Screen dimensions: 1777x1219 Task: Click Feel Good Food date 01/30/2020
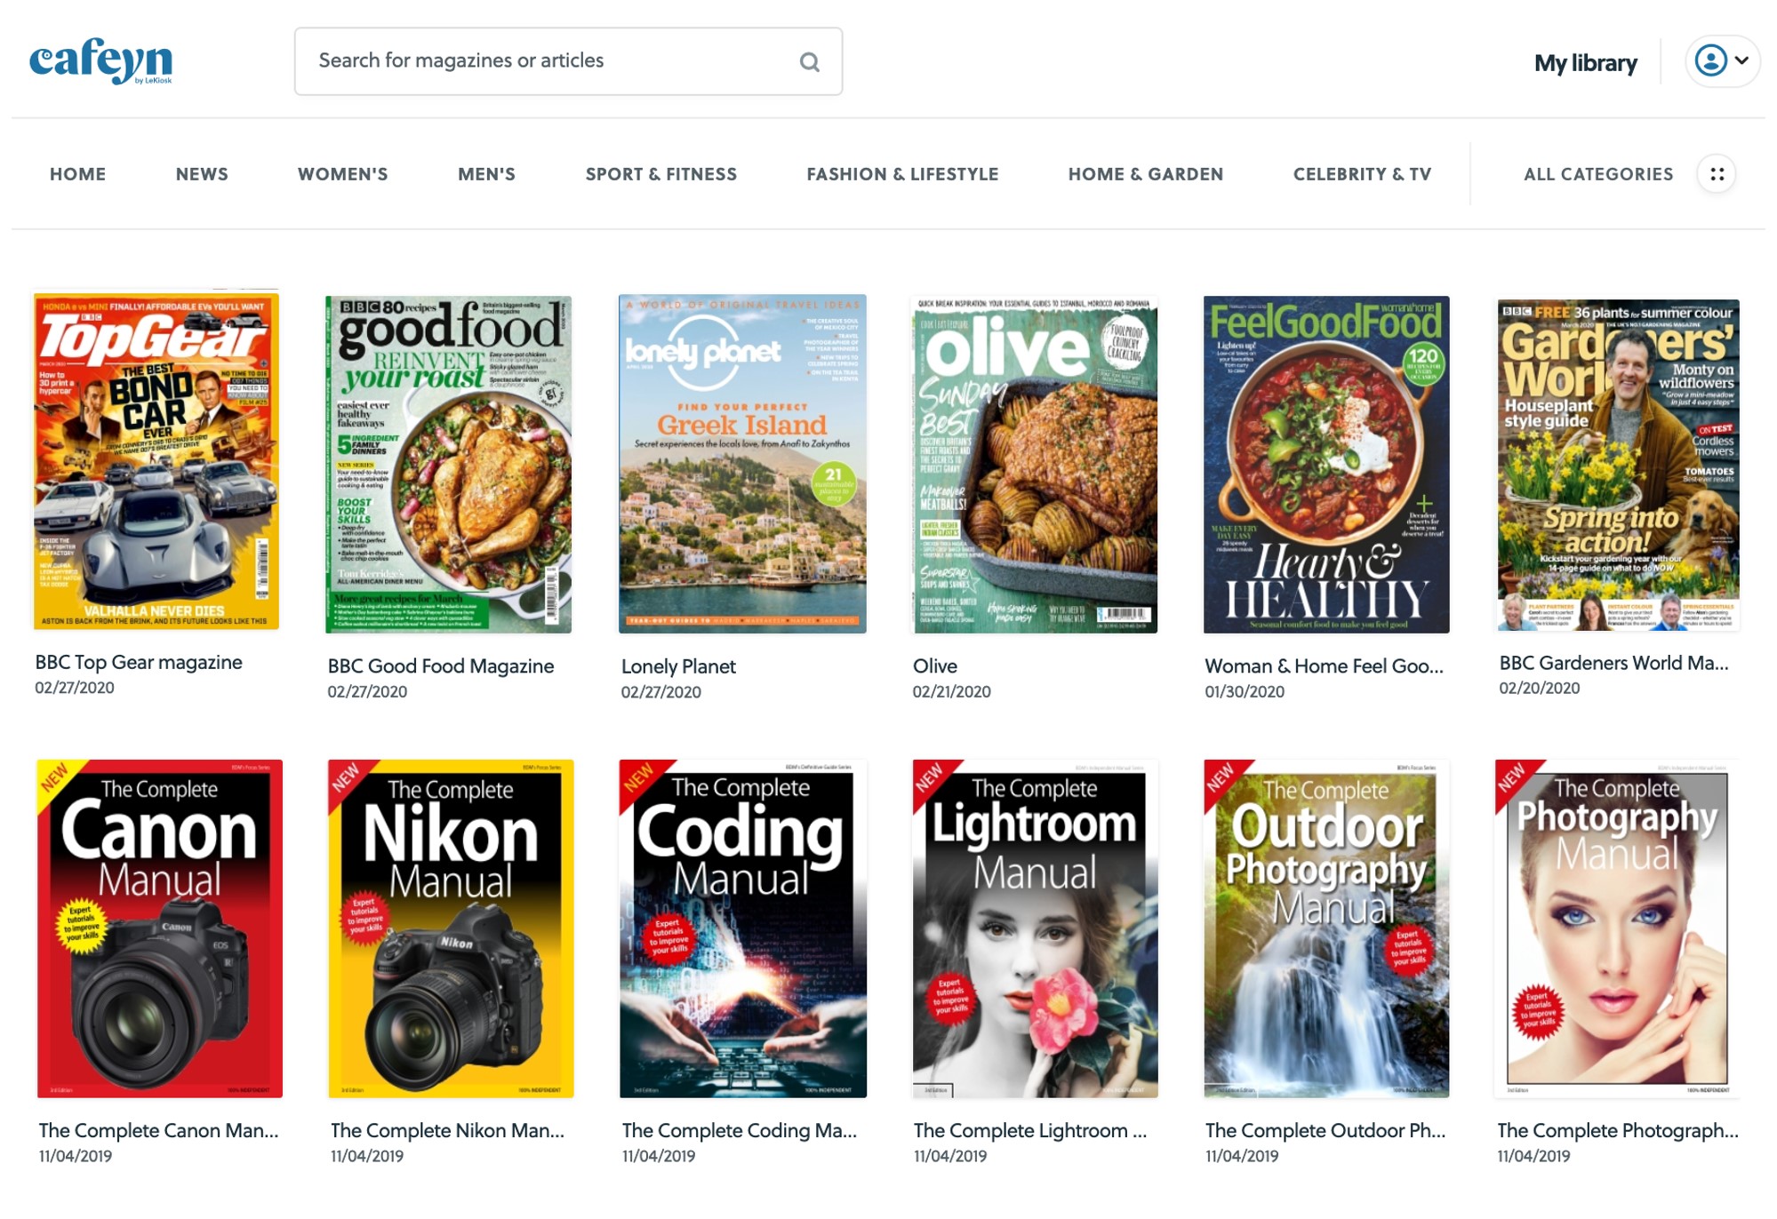point(1245,691)
